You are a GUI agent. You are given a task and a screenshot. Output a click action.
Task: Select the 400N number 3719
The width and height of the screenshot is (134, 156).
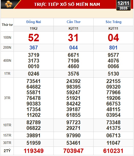[x=33, y=55]
